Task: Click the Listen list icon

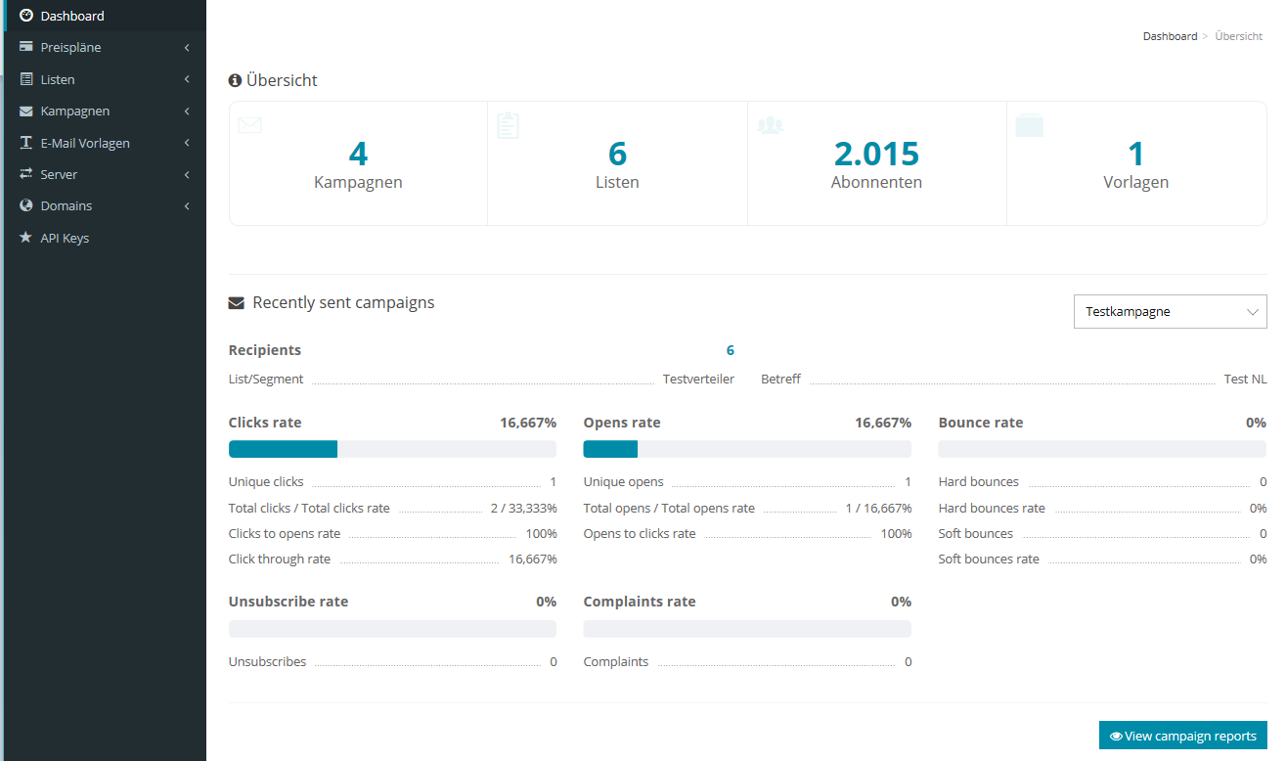Action: [x=26, y=79]
